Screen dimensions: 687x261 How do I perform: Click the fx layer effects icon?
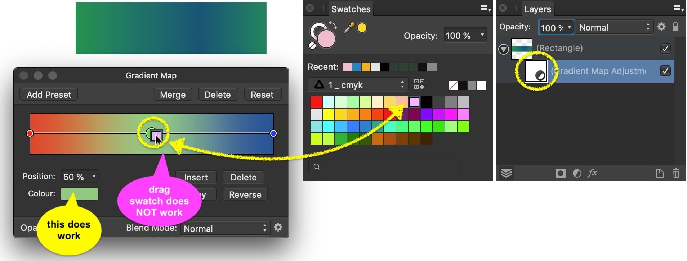pyautogui.click(x=593, y=173)
